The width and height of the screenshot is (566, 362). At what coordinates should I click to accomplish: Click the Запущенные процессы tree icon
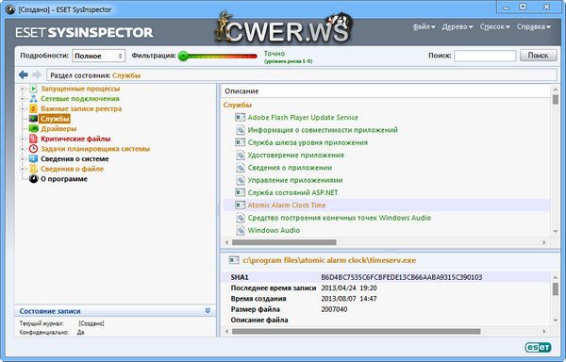pyautogui.click(x=33, y=89)
